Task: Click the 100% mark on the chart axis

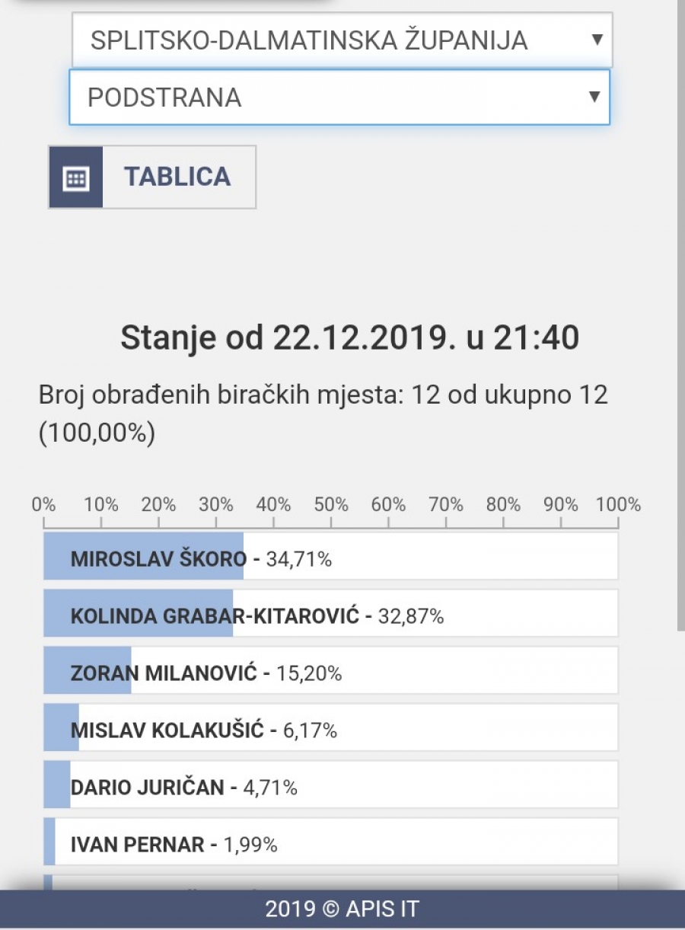Action: click(x=617, y=505)
